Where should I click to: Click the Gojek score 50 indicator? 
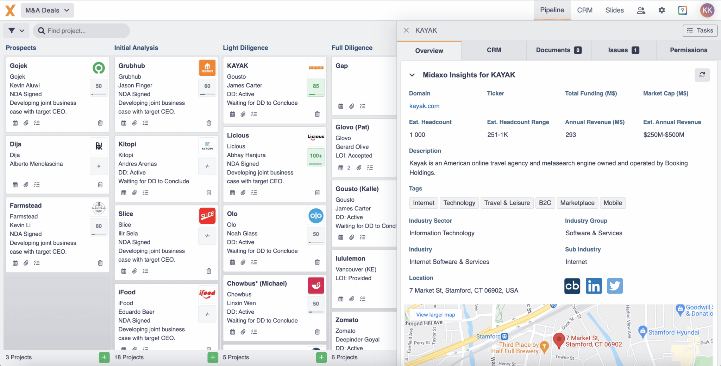tap(99, 88)
